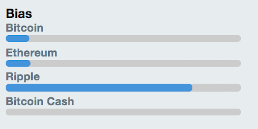This screenshot has width=258, height=129.
Task: Select the Bitcoin label
Action: pos(24,28)
